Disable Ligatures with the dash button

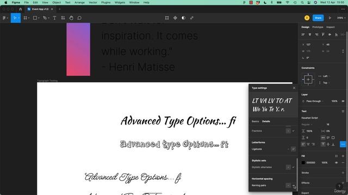coord(288,149)
